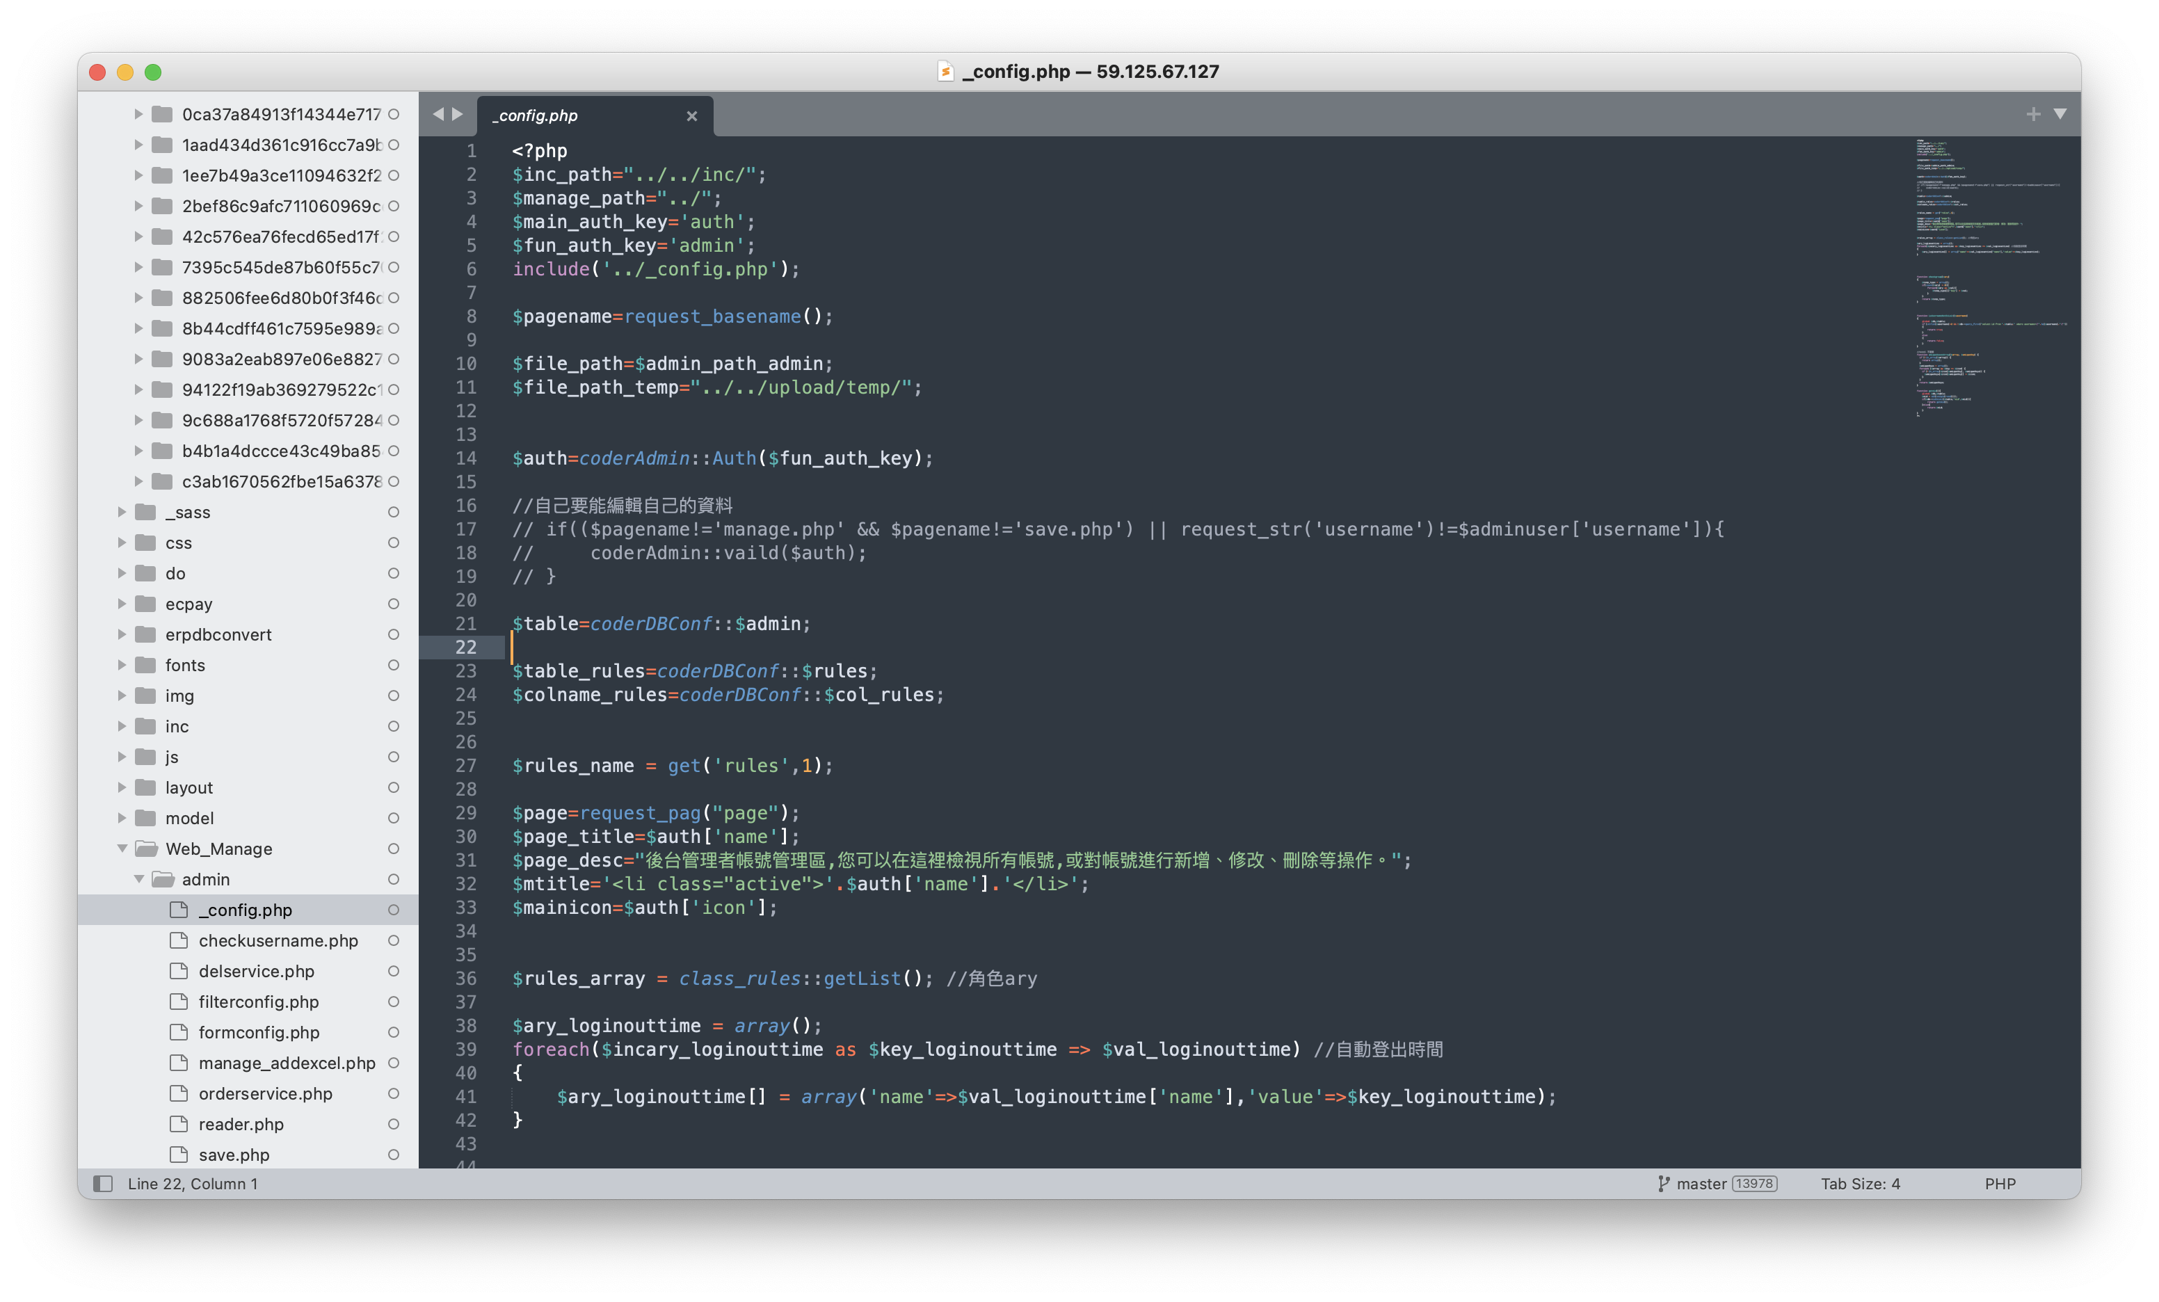Viewport: 2159px width, 1302px height.
Task: Expand folder 0ca37a84913f14344e717
Action: click(138, 114)
